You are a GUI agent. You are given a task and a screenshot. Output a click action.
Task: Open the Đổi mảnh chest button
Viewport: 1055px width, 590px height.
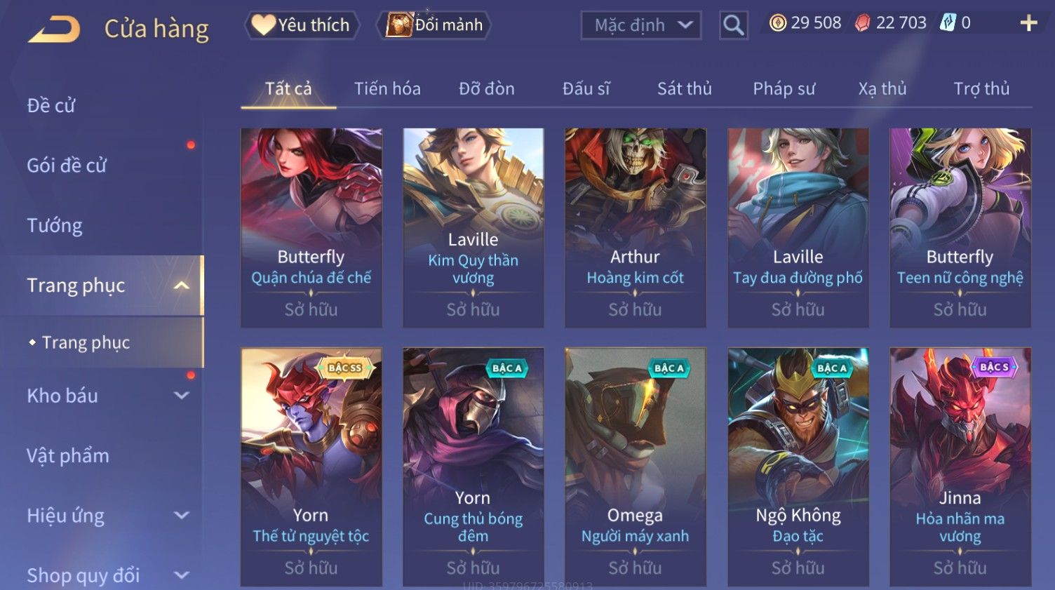click(434, 25)
